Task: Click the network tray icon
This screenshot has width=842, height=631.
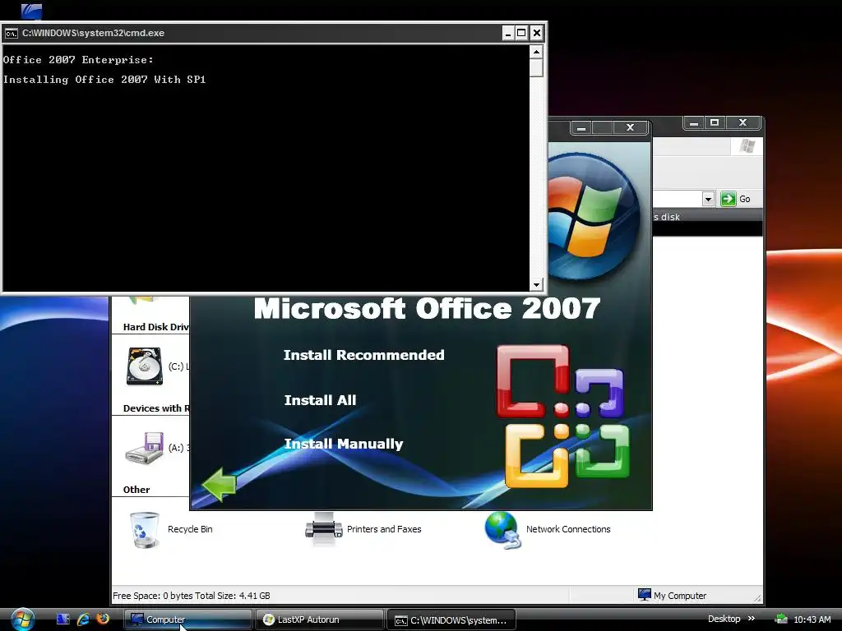Action: [781, 619]
